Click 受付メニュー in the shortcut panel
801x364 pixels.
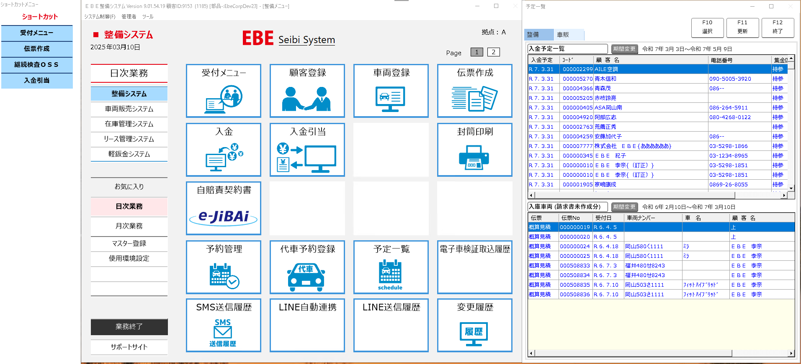point(37,33)
